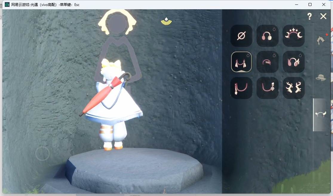The width and height of the screenshot is (333, 196).
Task: Open the cape category tab with red dot
Action: point(321,40)
